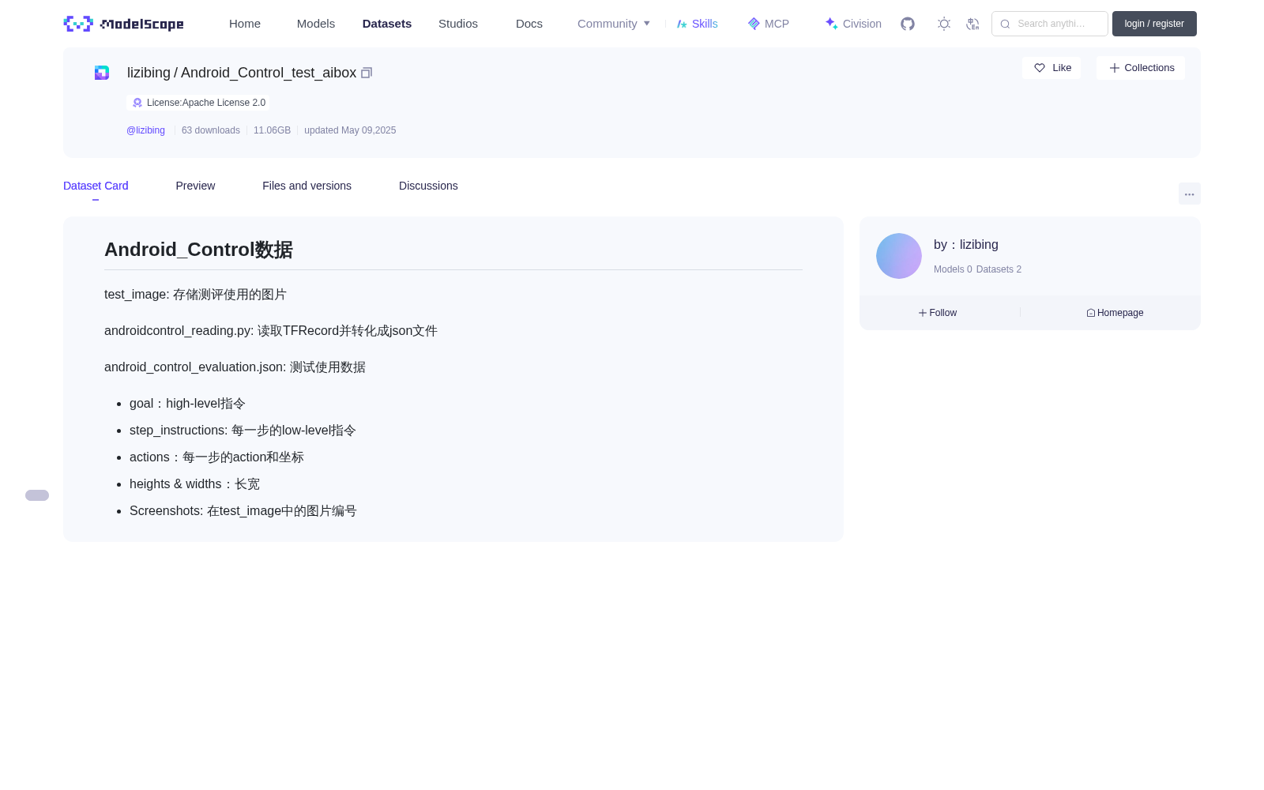Image resolution: width=1264 pixels, height=790 pixels.
Task: Expand the Community dropdown
Action: click(614, 24)
